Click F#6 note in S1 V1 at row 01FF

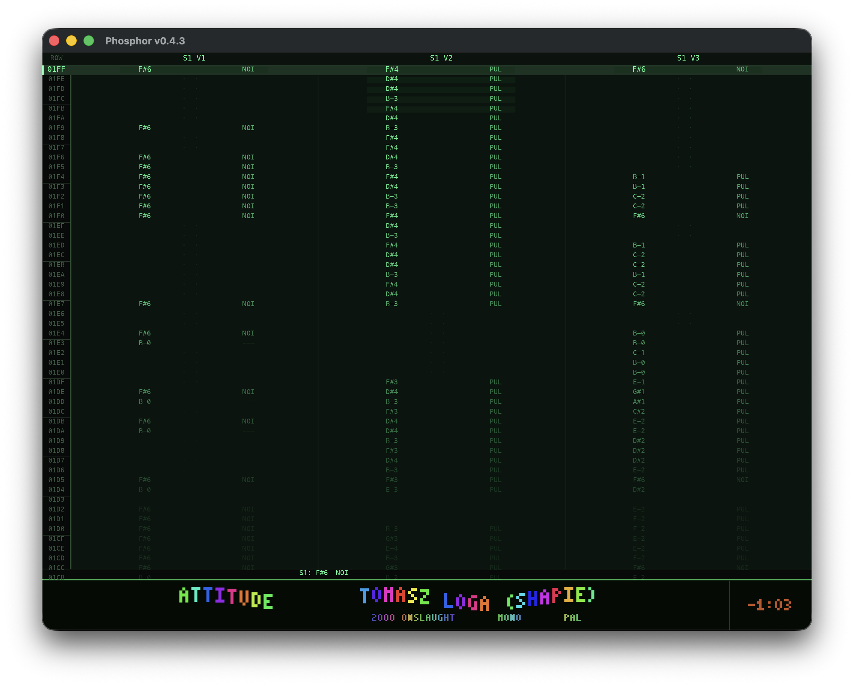145,69
